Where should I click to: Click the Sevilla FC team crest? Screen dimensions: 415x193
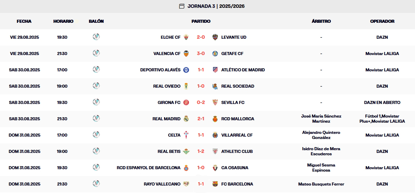click(x=215, y=102)
